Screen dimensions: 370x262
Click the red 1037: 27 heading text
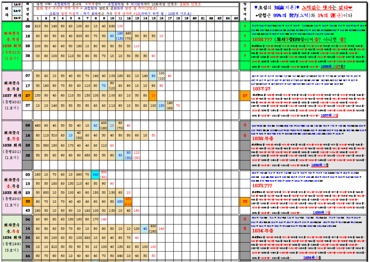coord(262,89)
